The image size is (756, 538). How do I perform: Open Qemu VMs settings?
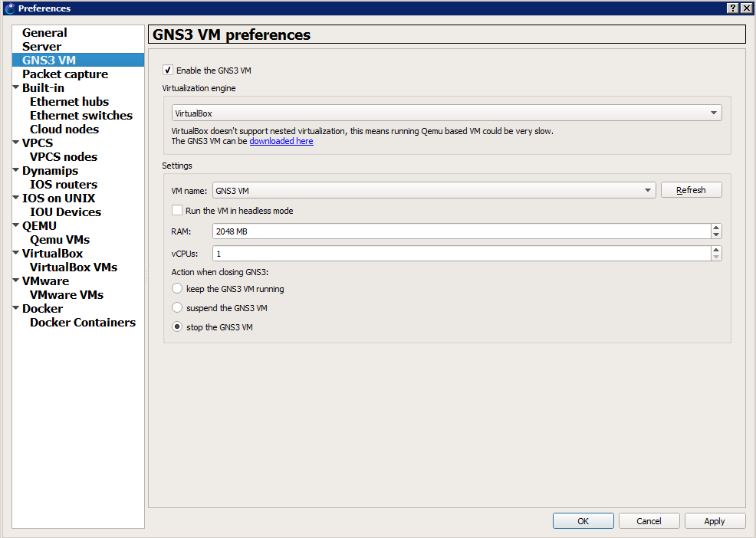(60, 239)
